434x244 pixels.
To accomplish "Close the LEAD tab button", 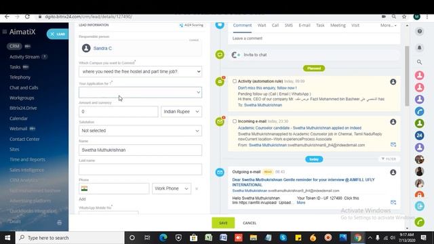I will (x=52, y=34).
